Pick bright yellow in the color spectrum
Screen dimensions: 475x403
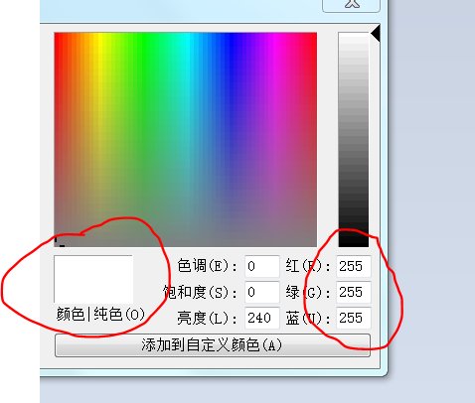(98, 37)
